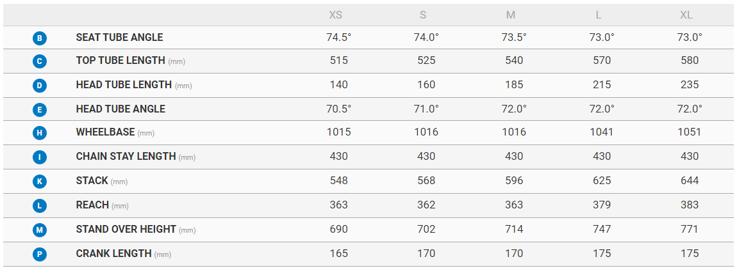This screenshot has width=739, height=273.
Task: Select the XS size column header
Action: pos(335,15)
